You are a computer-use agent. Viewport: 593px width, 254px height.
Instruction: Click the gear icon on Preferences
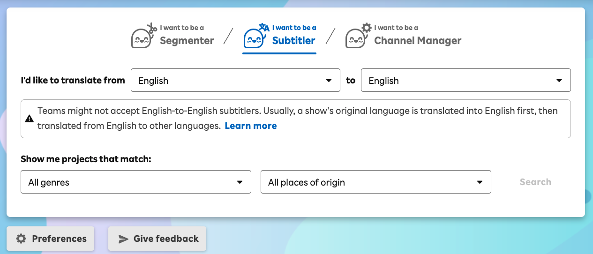tap(21, 239)
